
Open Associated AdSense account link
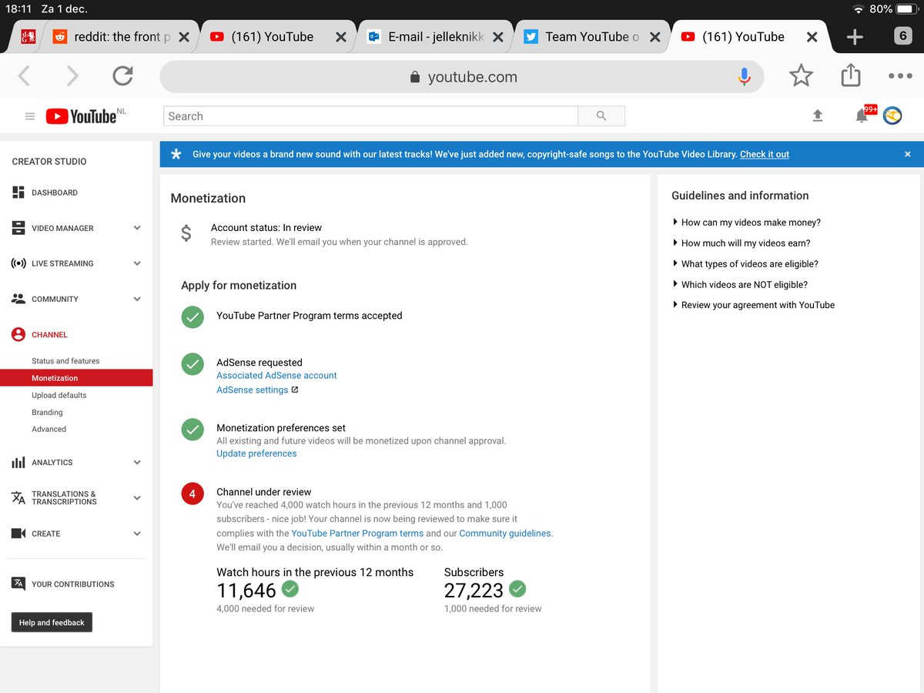pos(276,376)
